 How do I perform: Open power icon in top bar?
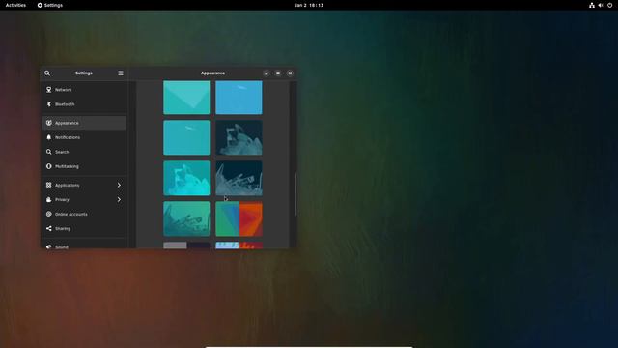(x=609, y=5)
